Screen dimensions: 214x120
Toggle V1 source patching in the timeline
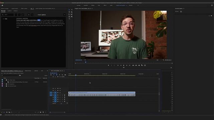click(x=51, y=93)
